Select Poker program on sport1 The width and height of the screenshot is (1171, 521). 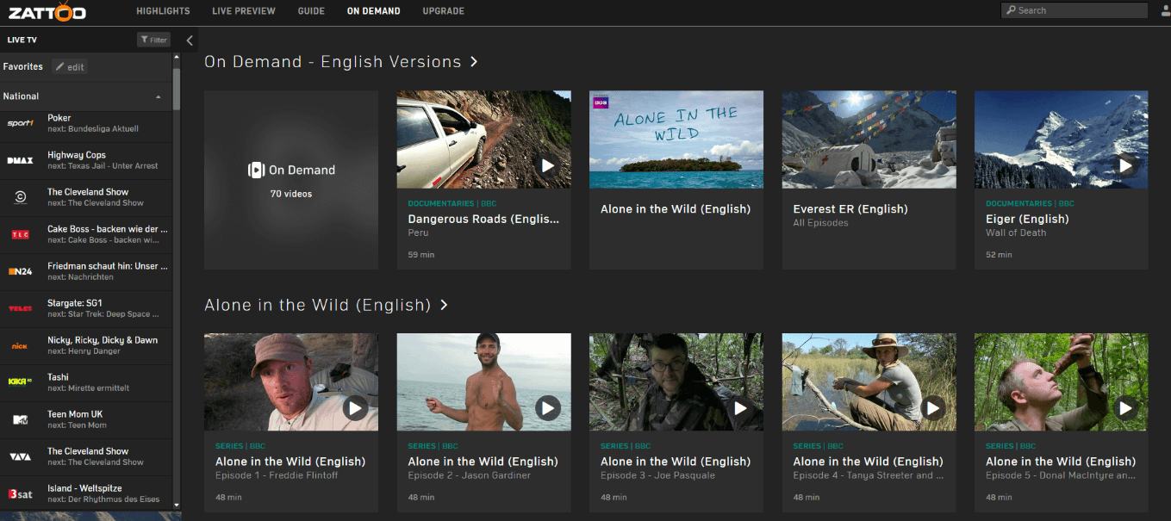(x=86, y=123)
